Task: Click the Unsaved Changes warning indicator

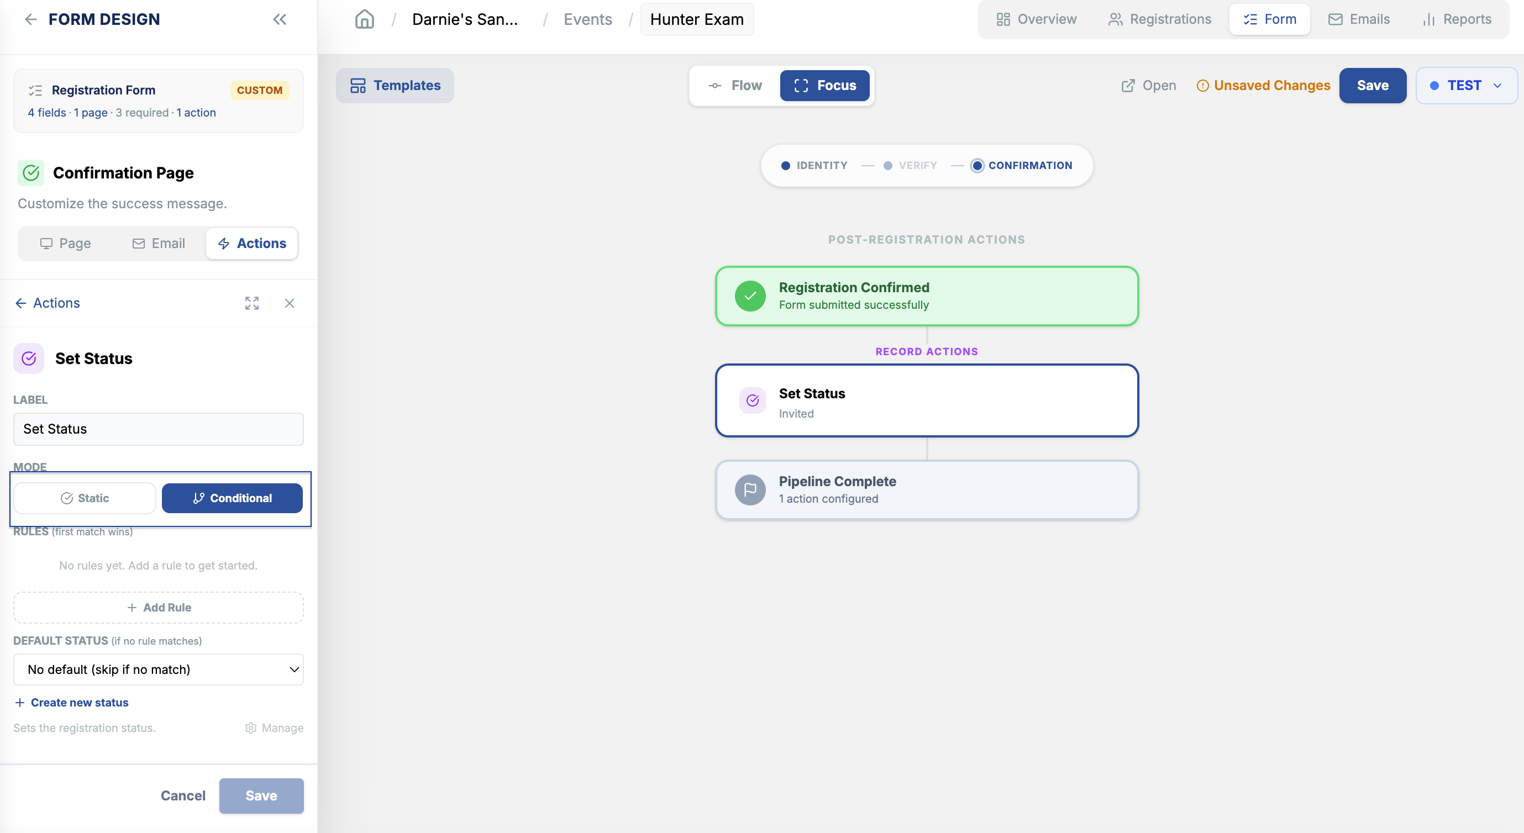Action: [1263, 85]
